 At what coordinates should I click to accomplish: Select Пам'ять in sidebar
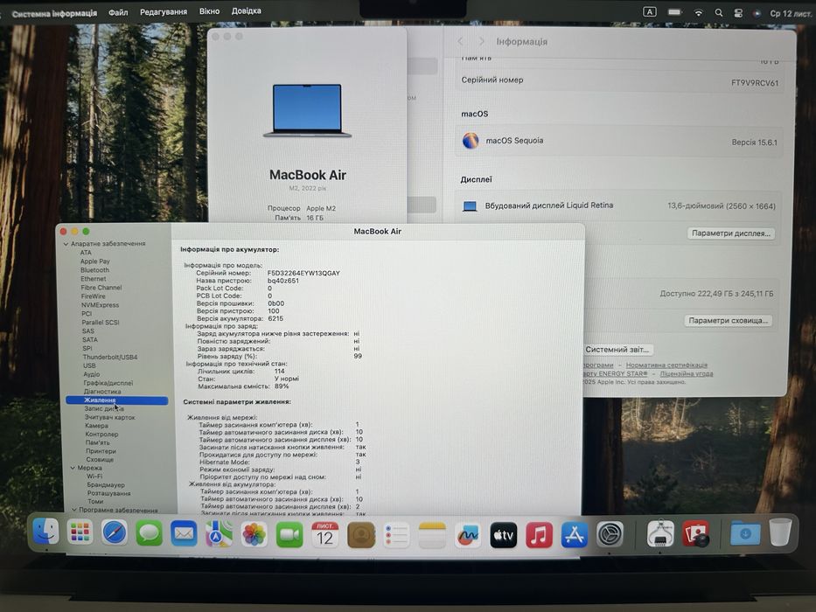[97, 442]
